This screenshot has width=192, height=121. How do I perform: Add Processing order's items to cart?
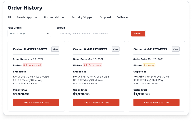pos(156,103)
